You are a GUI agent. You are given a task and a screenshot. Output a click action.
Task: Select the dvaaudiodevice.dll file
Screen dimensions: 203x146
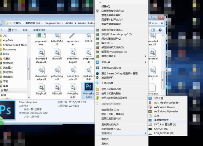[41, 73]
